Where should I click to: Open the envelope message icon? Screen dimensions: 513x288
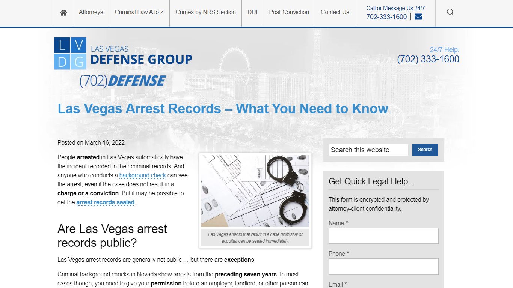(x=418, y=17)
